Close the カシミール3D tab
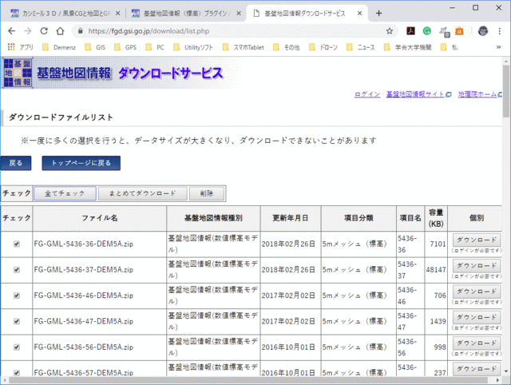The width and height of the screenshot is (511, 385). pos(118,14)
